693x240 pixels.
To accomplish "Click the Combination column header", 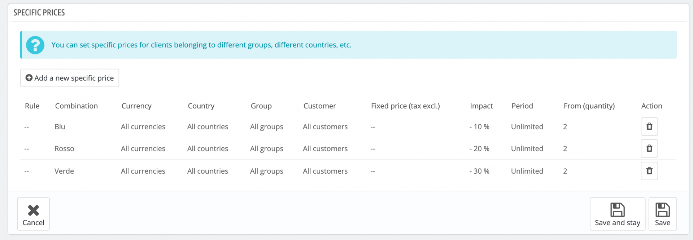I will 76,106.
